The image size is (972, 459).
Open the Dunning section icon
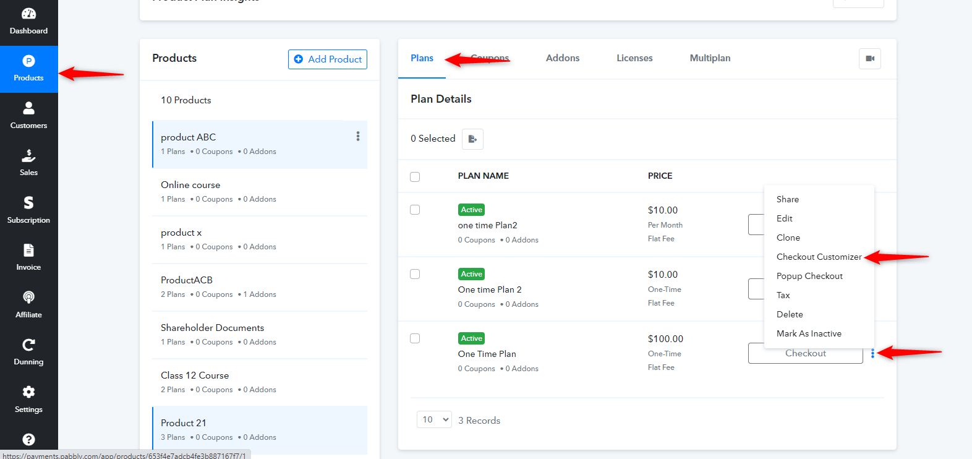[x=28, y=345]
